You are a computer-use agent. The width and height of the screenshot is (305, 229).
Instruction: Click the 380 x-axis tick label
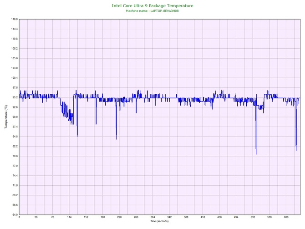pyautogui.click(x=186, y=217)
